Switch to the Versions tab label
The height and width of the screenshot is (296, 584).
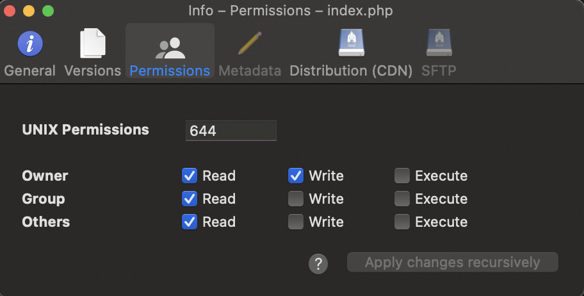tap(93, 70)
